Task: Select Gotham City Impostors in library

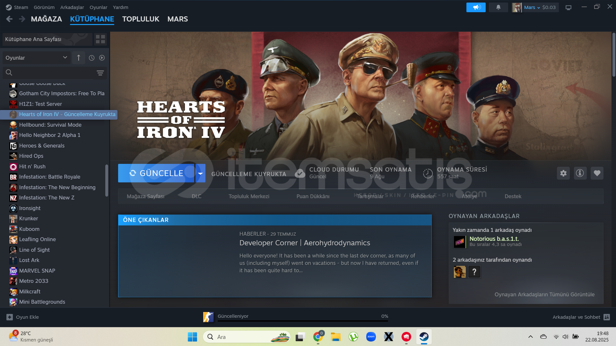Action: coord(62,93)
